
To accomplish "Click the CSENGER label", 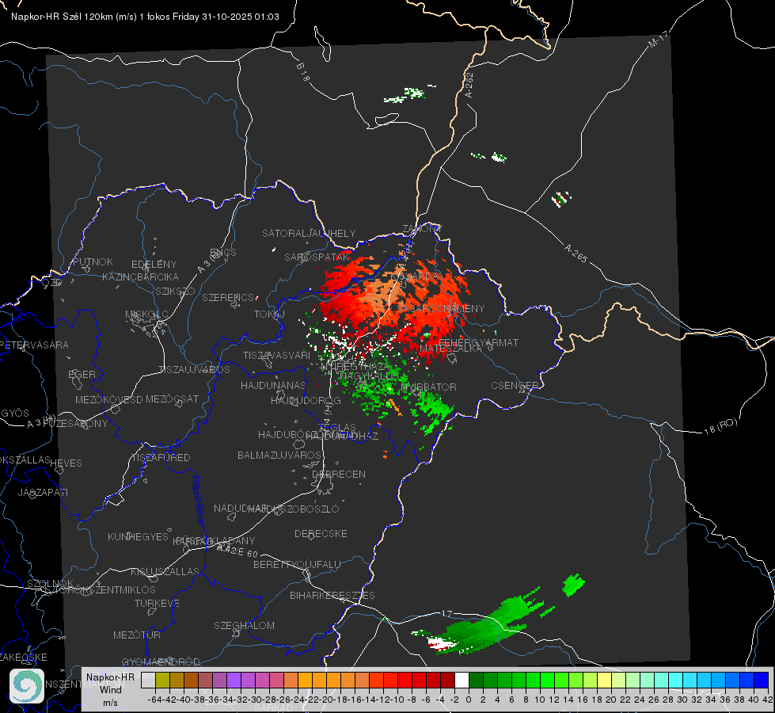I will tap(515, 386).
